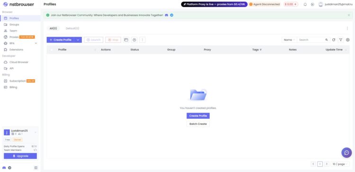The image size is (355, 172).
Task: Click the Batch Create button
Action: tap(198, 124)
